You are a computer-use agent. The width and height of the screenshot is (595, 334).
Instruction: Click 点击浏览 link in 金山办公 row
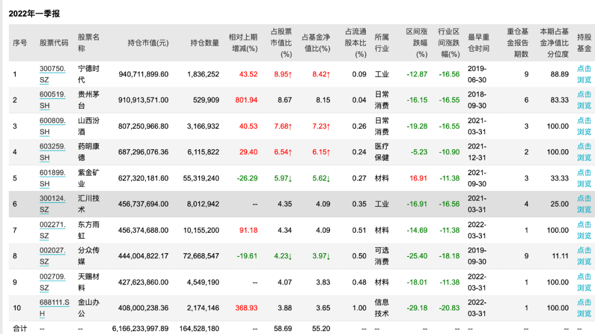tap(584, 308)
